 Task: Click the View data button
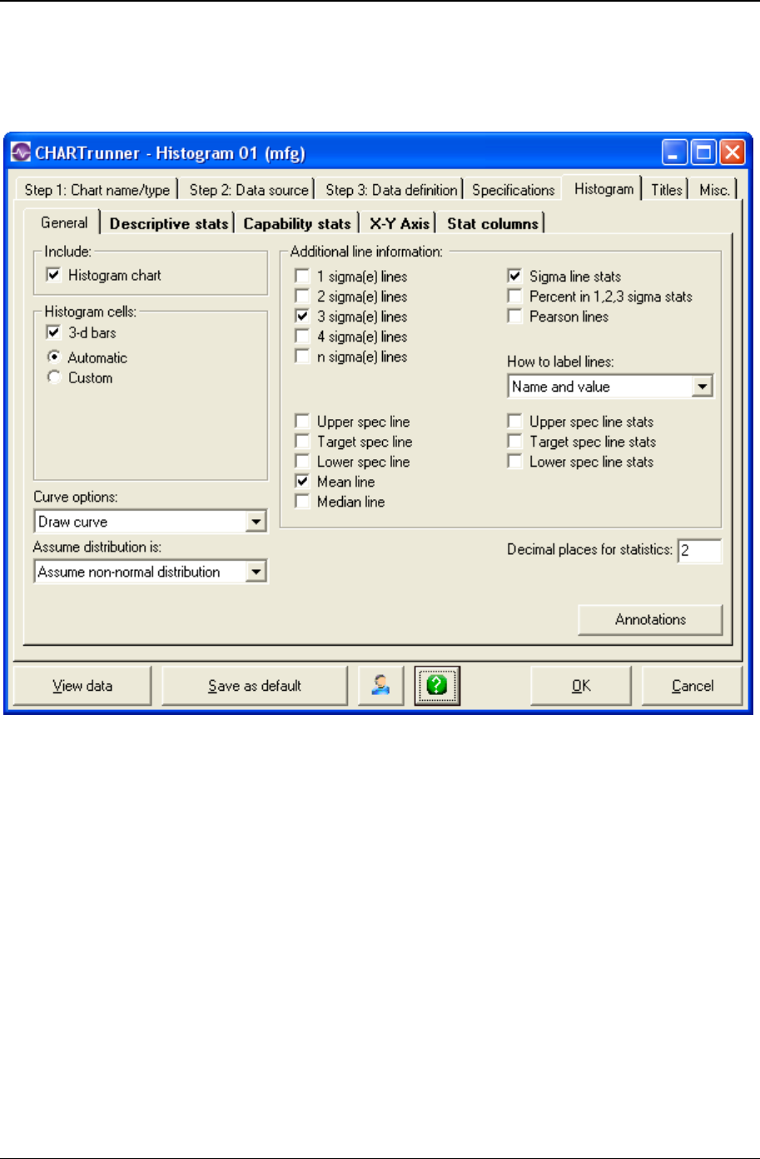82,686
